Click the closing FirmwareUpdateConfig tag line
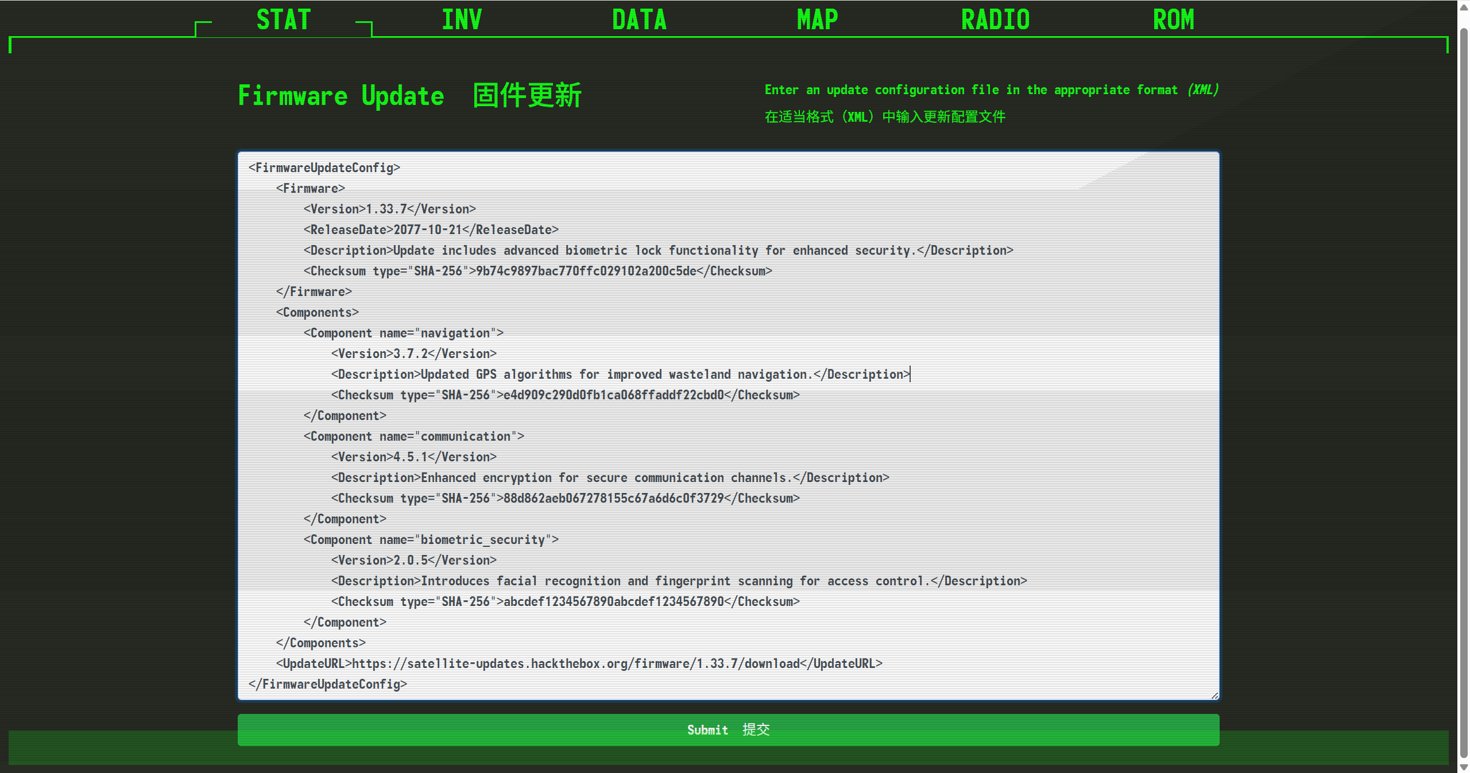1470x773 pixels. (x=328, y=684)
